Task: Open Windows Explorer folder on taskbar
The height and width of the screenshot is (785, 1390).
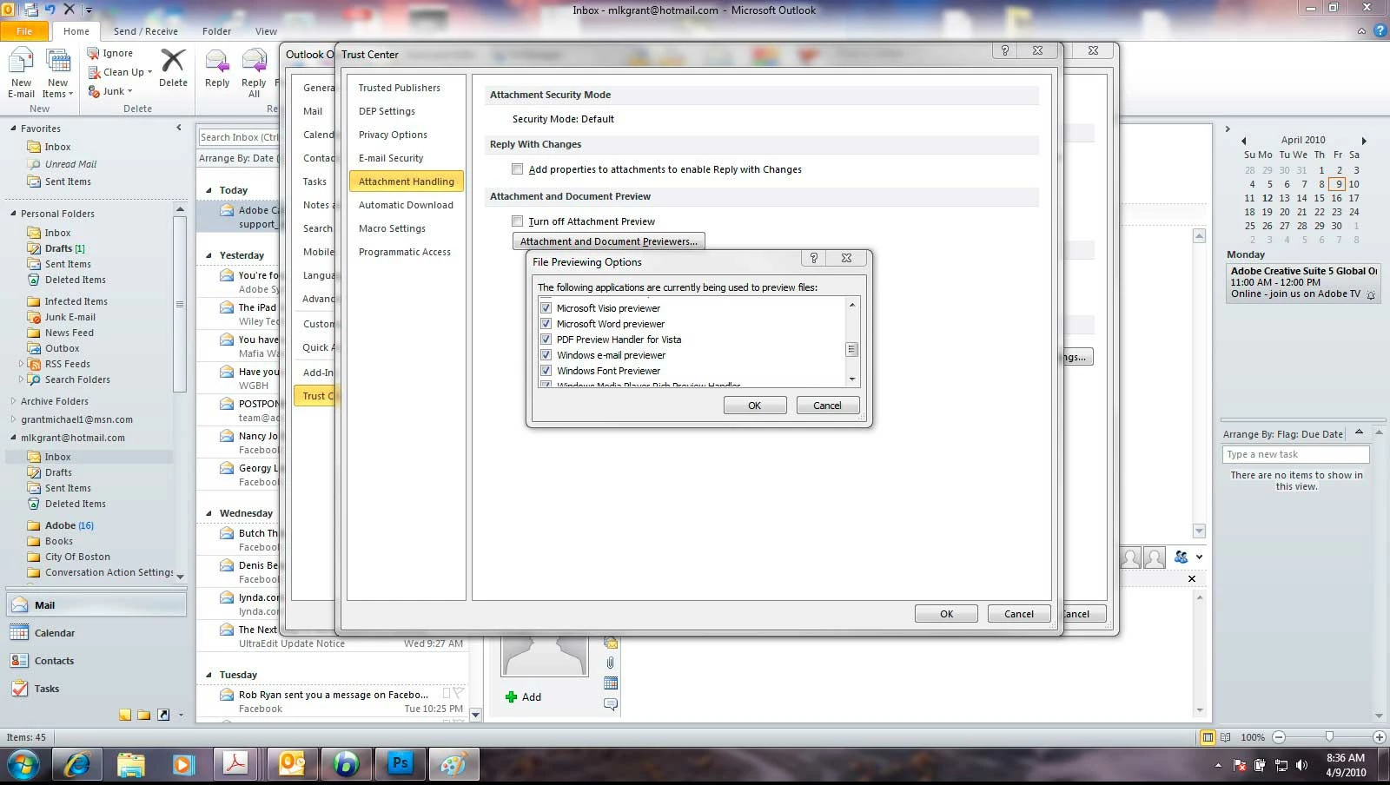Action: tap(130, 764)
